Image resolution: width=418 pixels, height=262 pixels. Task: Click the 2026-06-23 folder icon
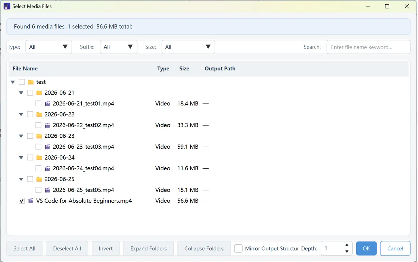click(39, 136)
